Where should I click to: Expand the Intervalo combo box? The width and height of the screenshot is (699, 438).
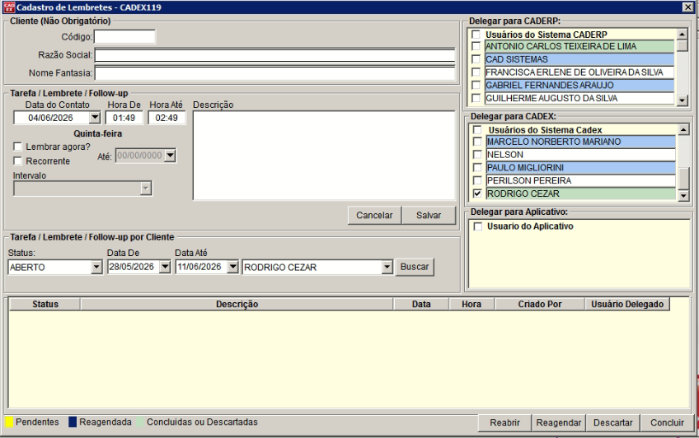(x=146, y=189)
